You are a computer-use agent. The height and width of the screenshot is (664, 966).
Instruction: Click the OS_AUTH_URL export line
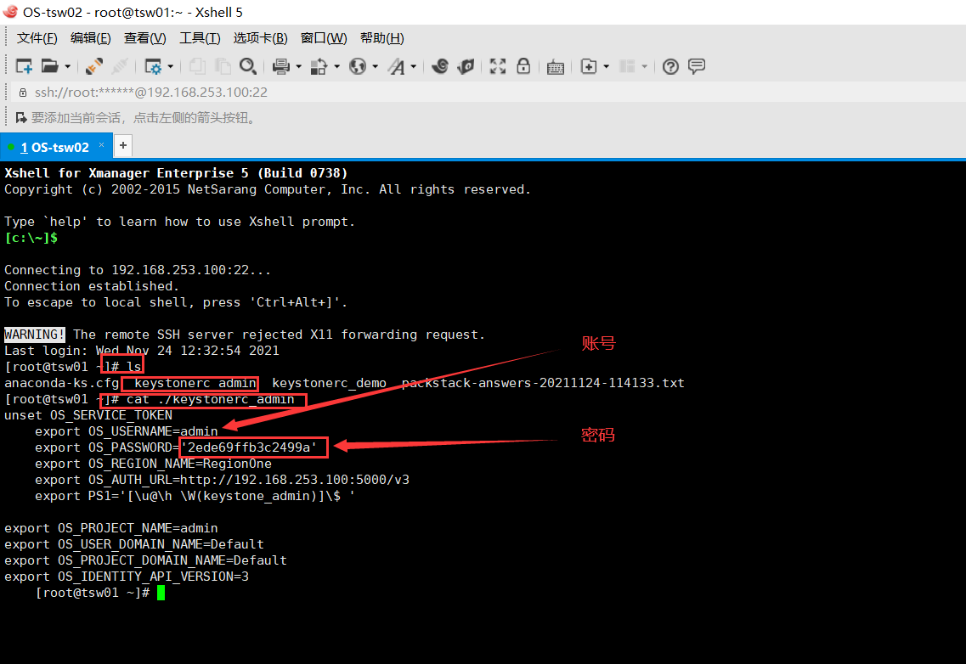tap(222, 480)
